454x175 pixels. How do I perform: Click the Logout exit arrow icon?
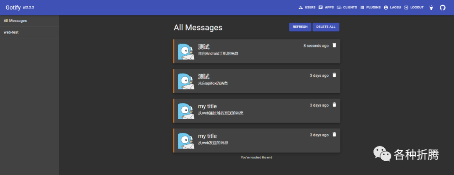406,8
